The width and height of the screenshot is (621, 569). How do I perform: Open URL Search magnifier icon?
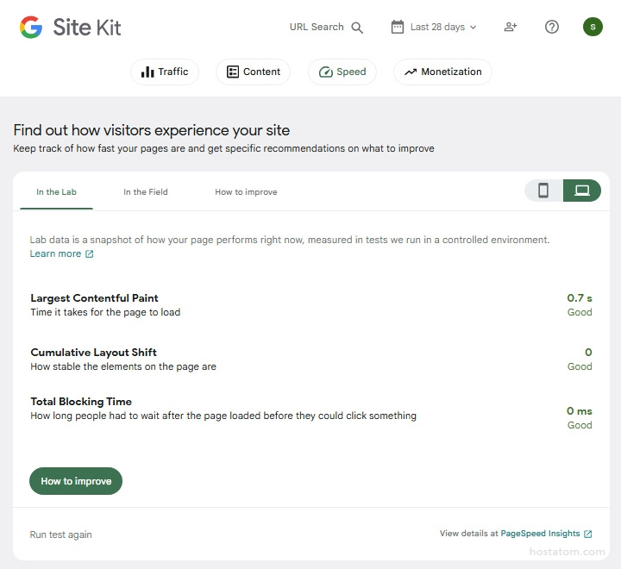click(x=357, y=28)
